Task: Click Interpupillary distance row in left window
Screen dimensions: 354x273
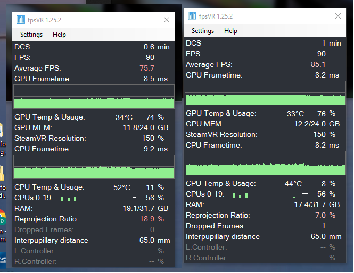Action: pyautogui.click(x=94, y=241)
